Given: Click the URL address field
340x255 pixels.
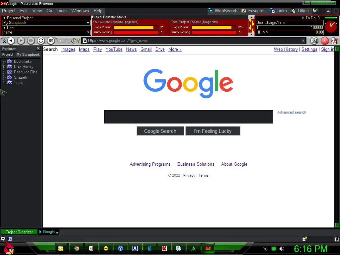Looking at the screenshot, I should click(x=194, y=41).
